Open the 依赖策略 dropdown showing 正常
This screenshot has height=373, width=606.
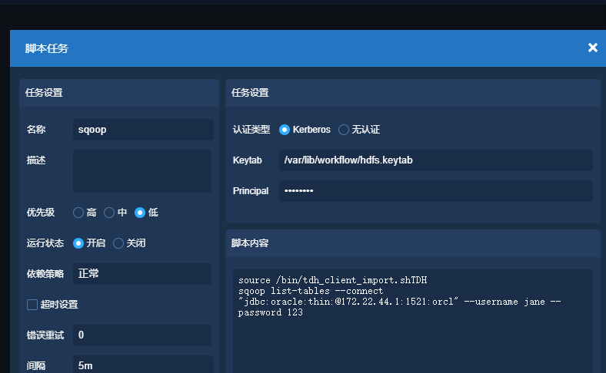(142, 274)
